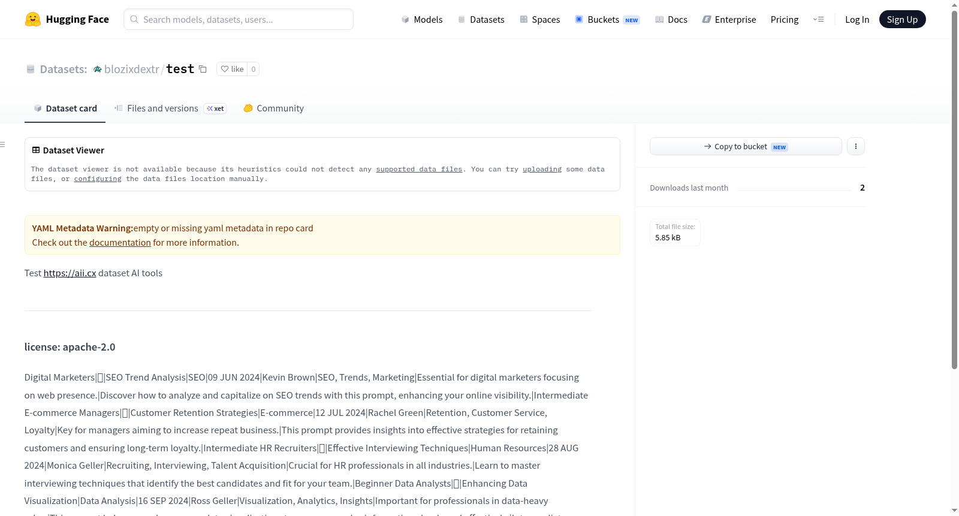The height and width of the screenshot is (516, 959).
Task: Click the YAML Metadata Warning text
Action: coord(82,228)
